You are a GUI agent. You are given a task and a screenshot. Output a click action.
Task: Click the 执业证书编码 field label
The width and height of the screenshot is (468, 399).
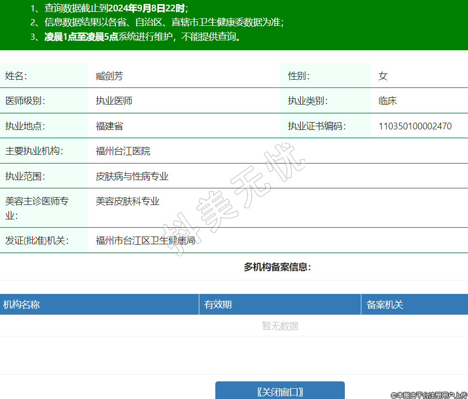pyautogui.click(x=316, y=126)
